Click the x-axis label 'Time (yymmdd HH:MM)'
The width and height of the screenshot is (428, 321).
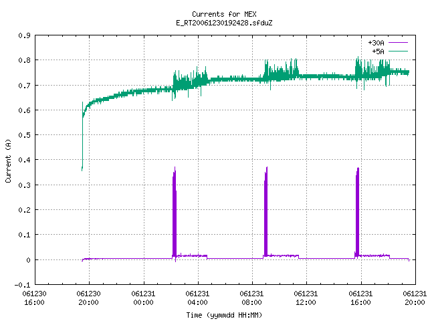[x=224, y=315]
